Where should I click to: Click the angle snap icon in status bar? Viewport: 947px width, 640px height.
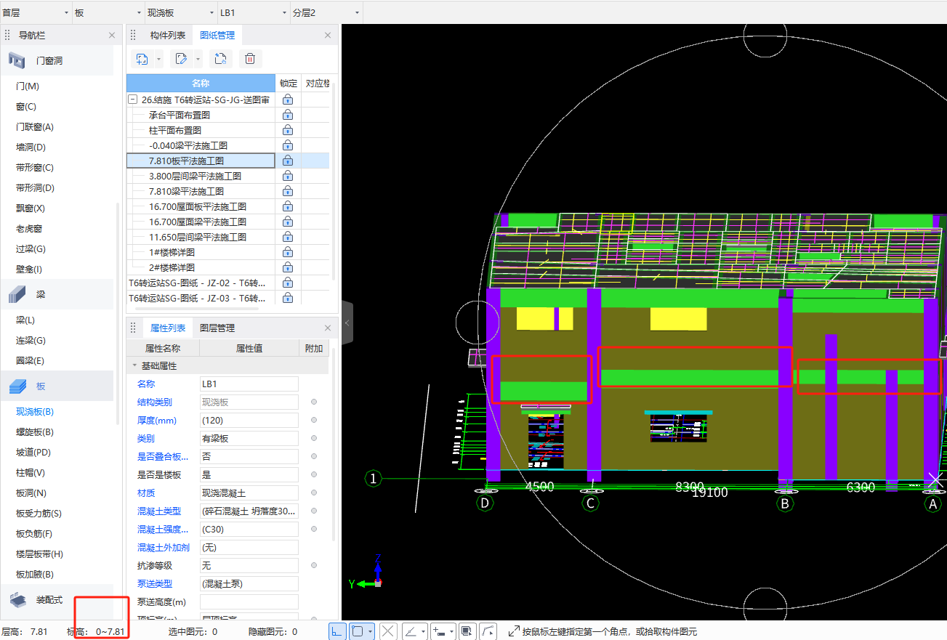point(409,631)
